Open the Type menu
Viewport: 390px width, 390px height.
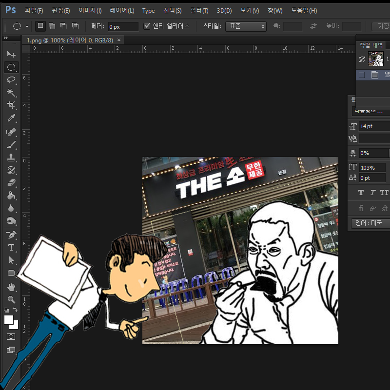[149, 11]
